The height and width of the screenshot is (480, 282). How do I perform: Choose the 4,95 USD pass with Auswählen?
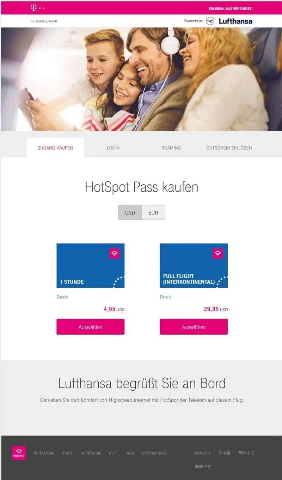coord(90,327)
